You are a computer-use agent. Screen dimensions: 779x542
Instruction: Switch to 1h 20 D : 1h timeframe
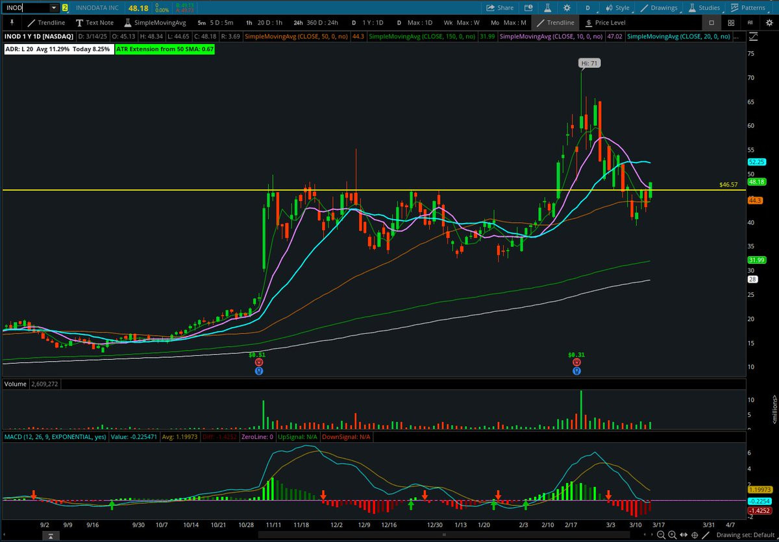coord(265,23)
